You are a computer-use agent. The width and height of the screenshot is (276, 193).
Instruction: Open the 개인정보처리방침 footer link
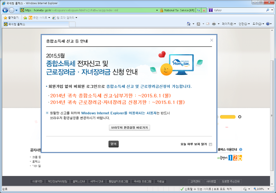(x=57, y=182)
